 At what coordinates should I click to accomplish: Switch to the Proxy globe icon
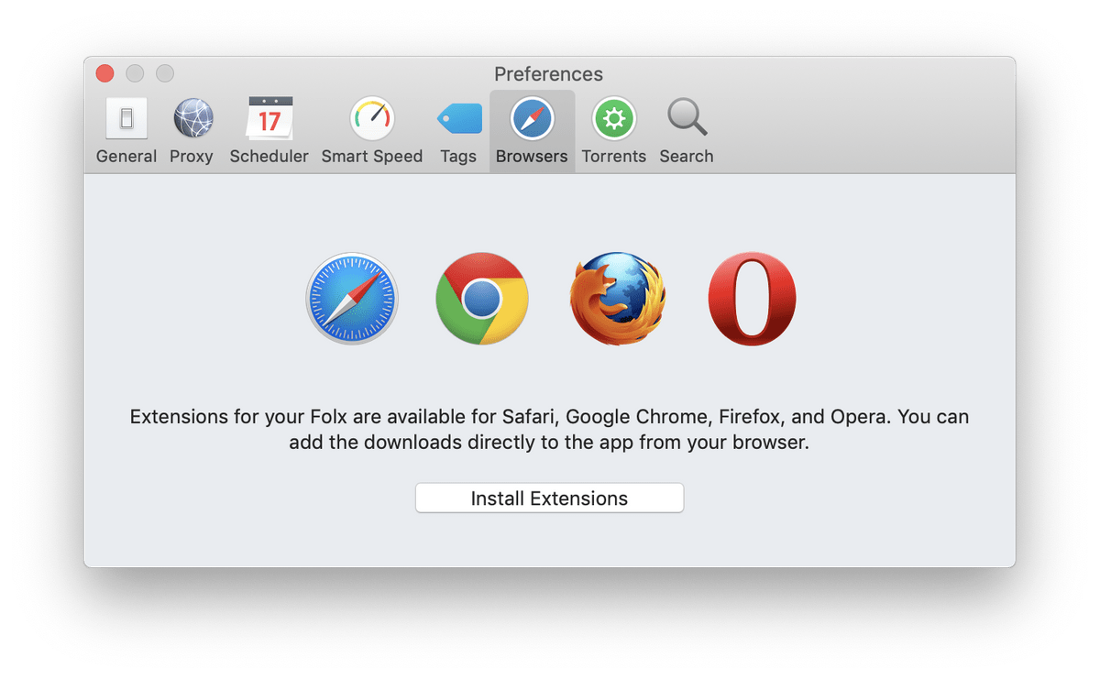click(192, 119)
